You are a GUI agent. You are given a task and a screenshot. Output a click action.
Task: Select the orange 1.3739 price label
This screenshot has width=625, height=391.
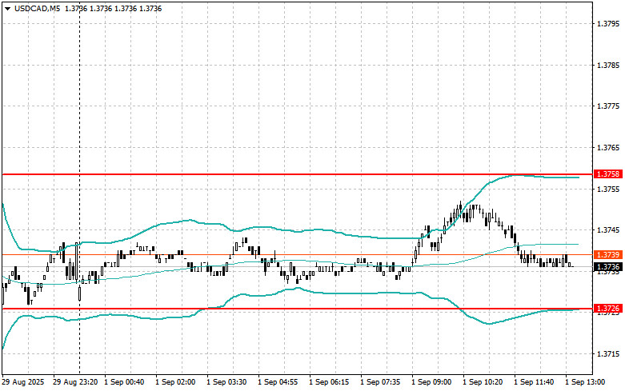608,254
